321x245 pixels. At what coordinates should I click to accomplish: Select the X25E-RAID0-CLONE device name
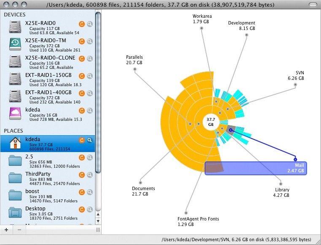click(50, 58)
